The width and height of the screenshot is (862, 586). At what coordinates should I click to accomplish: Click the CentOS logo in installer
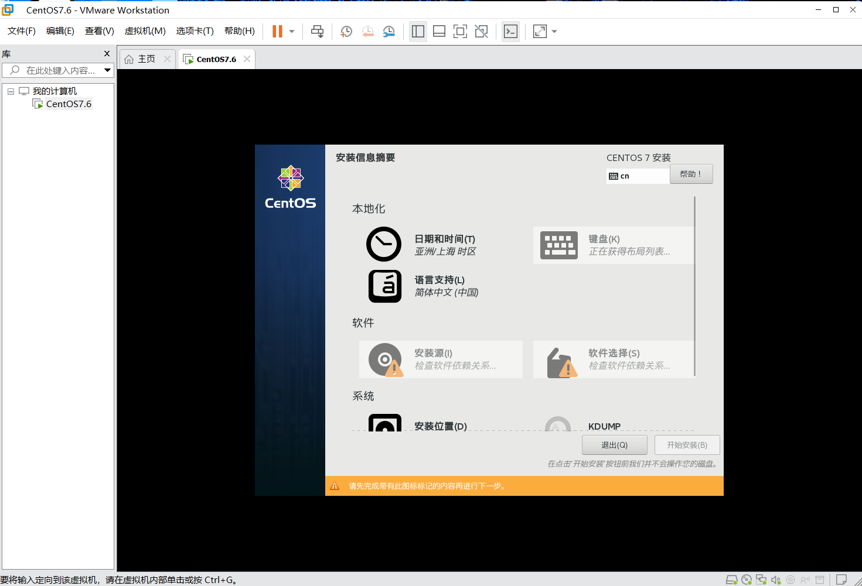click(x=290, y=187)
